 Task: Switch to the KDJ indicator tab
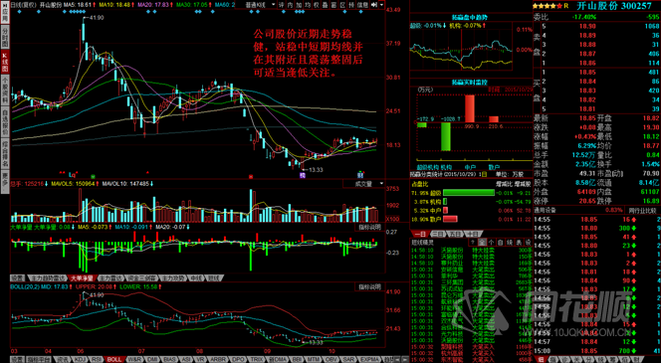[x=80, y=359]
